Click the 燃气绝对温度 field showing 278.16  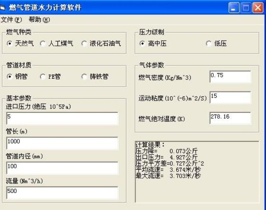(x=230, y=118)
